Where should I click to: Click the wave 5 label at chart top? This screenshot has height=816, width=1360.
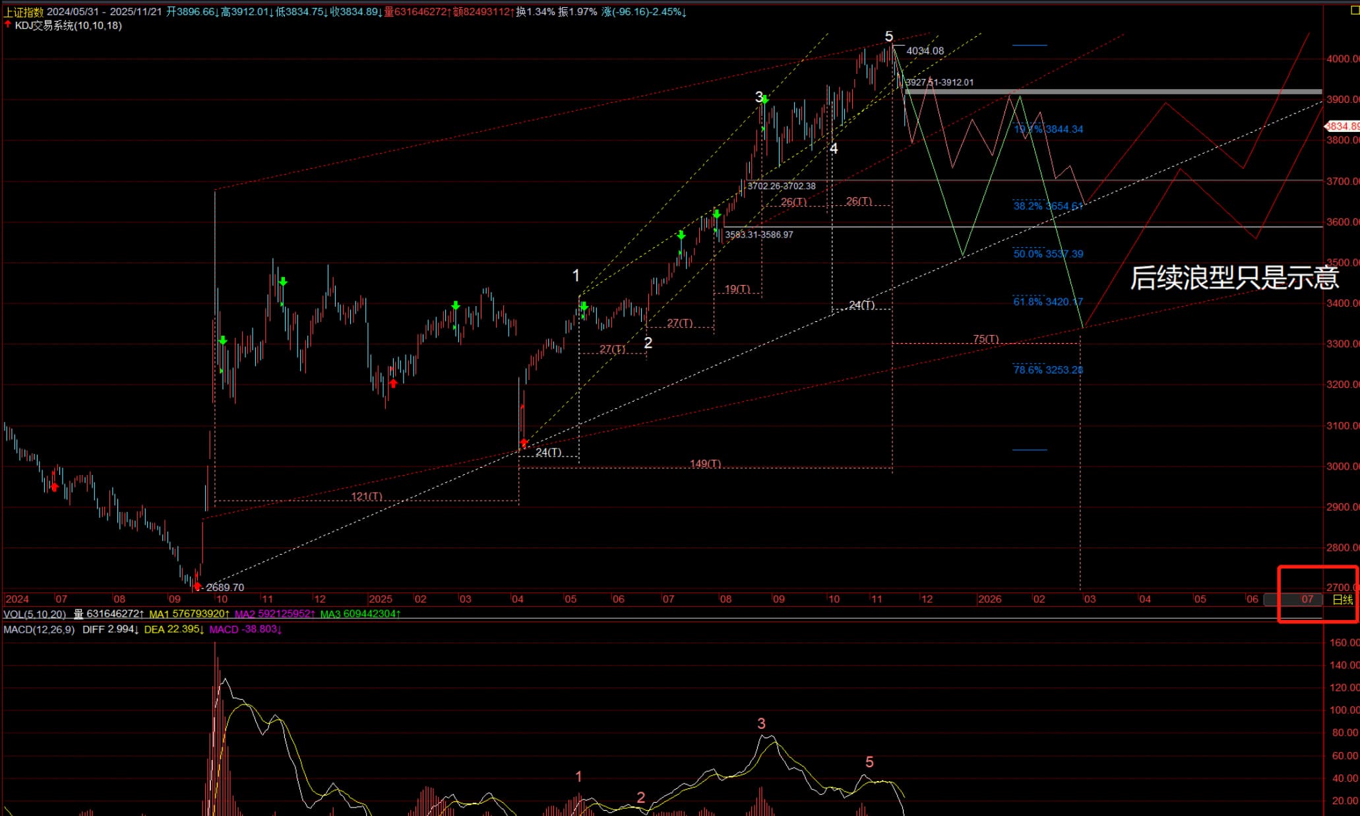click(x=889, y=37)
